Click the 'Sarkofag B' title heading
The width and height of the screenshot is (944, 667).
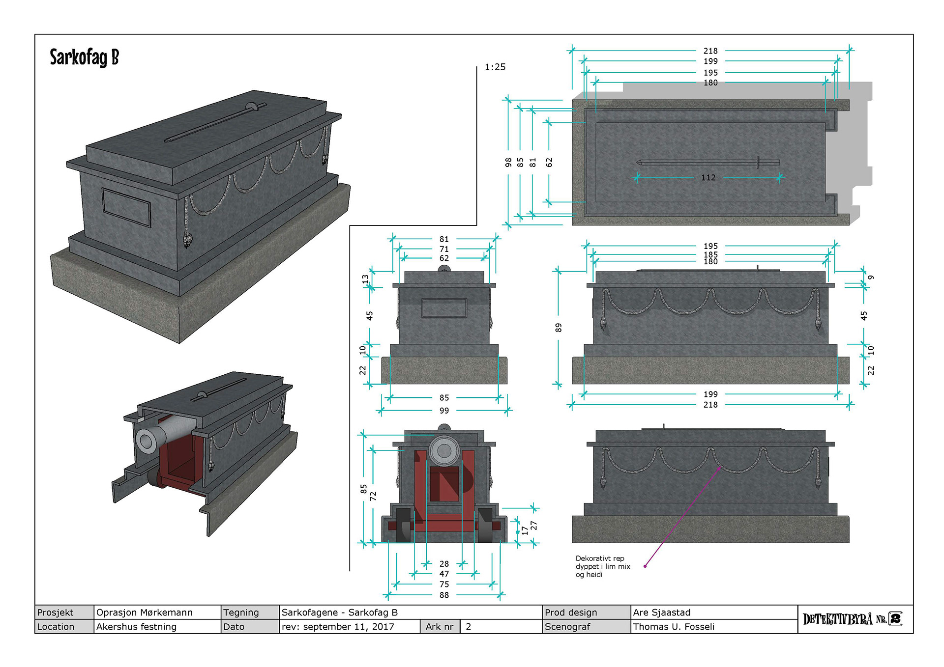84,57
